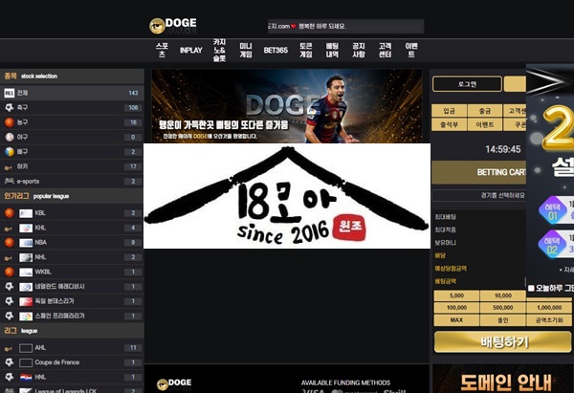Open the 카지노&슬롯 menu

point(219,50)
